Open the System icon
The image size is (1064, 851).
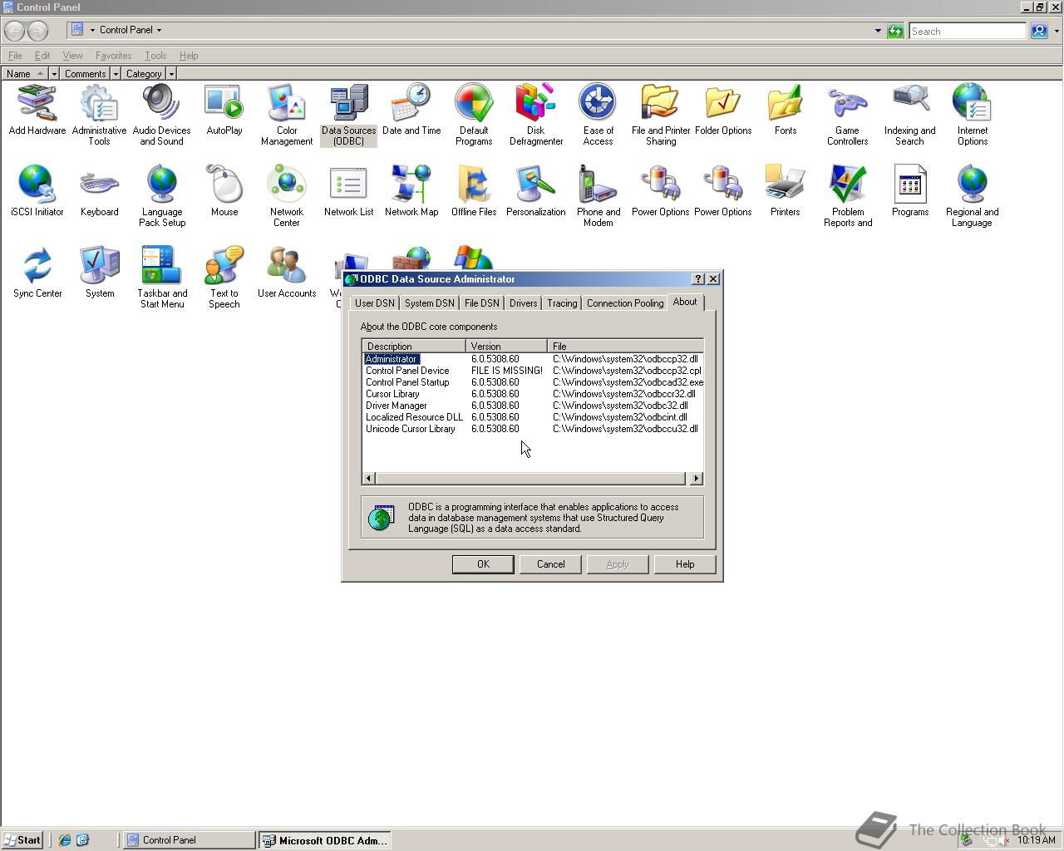click(100, 273)
